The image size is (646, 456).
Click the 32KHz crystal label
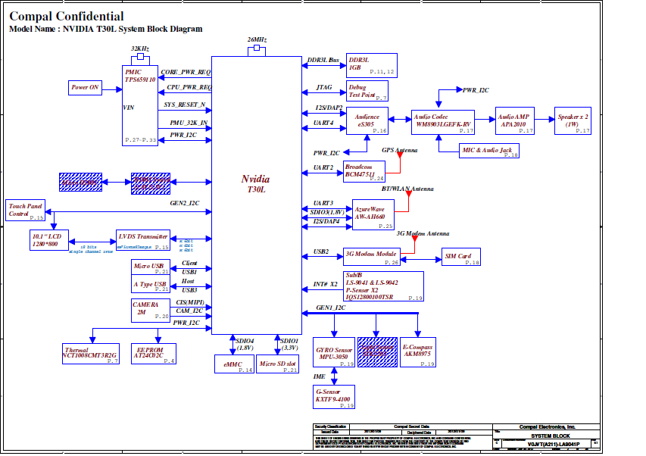140,48
